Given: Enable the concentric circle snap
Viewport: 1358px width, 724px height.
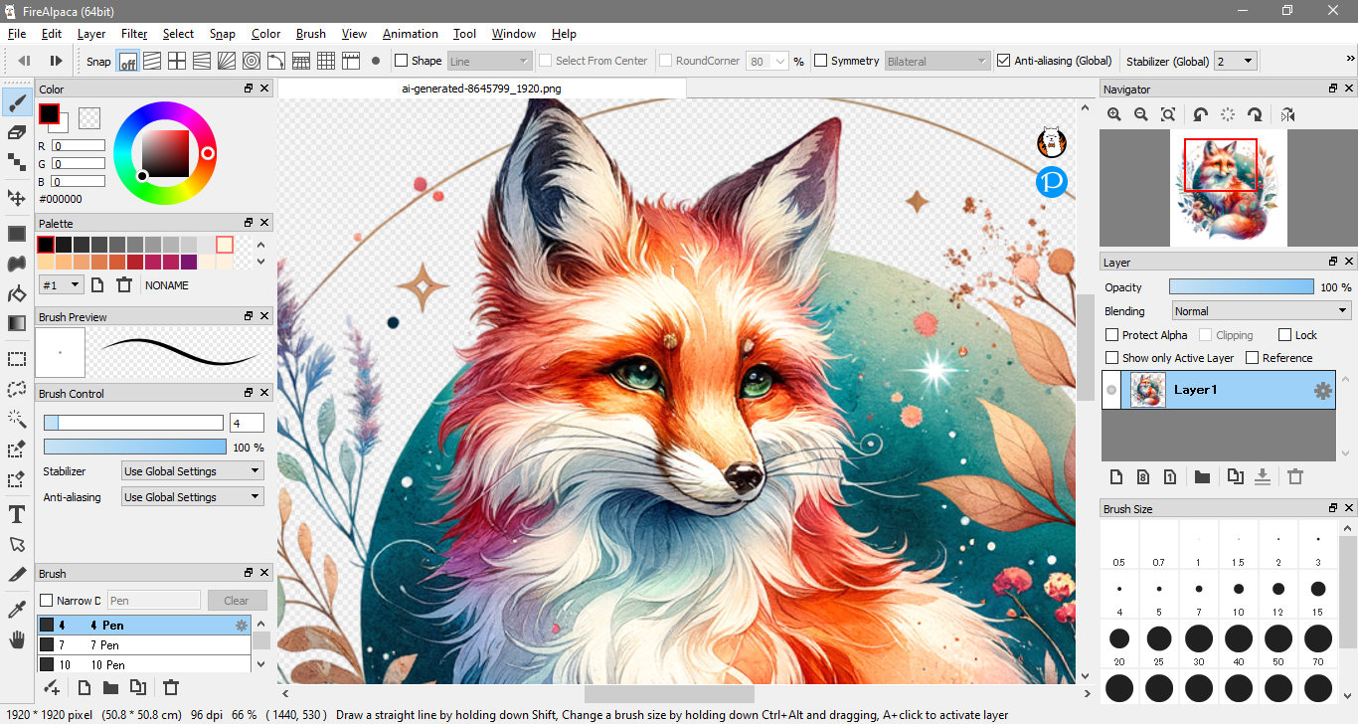Looking at the screenshot, I should pos(252,62).
